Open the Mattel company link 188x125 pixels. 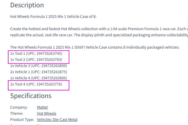pyautogui.click(x=42, y=107)
